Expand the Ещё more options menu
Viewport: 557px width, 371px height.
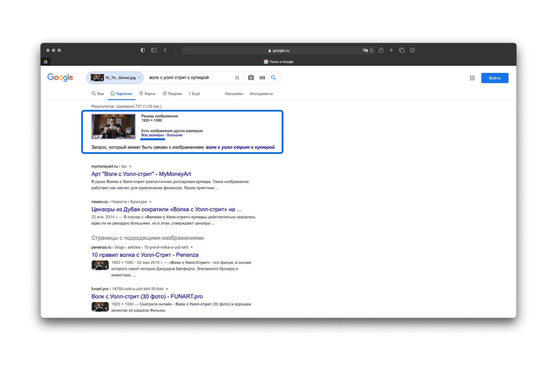click(194, 94)
